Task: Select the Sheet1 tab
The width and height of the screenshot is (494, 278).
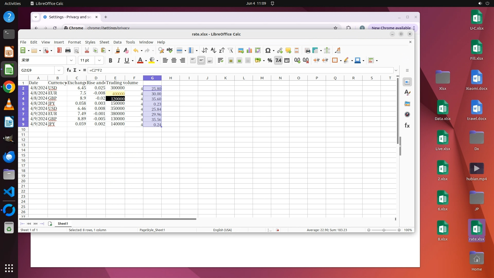Action: (63, 223)
